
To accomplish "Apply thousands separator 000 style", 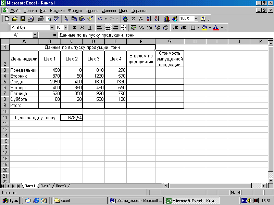I will 149,28.
